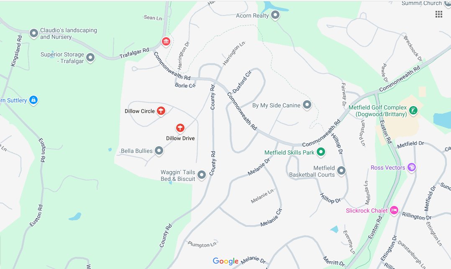Click the Summit Church label
Screen dimensions: 451x269
click(x=421, y=3)
